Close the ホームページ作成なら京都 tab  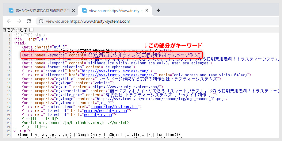tap(73, 10)
